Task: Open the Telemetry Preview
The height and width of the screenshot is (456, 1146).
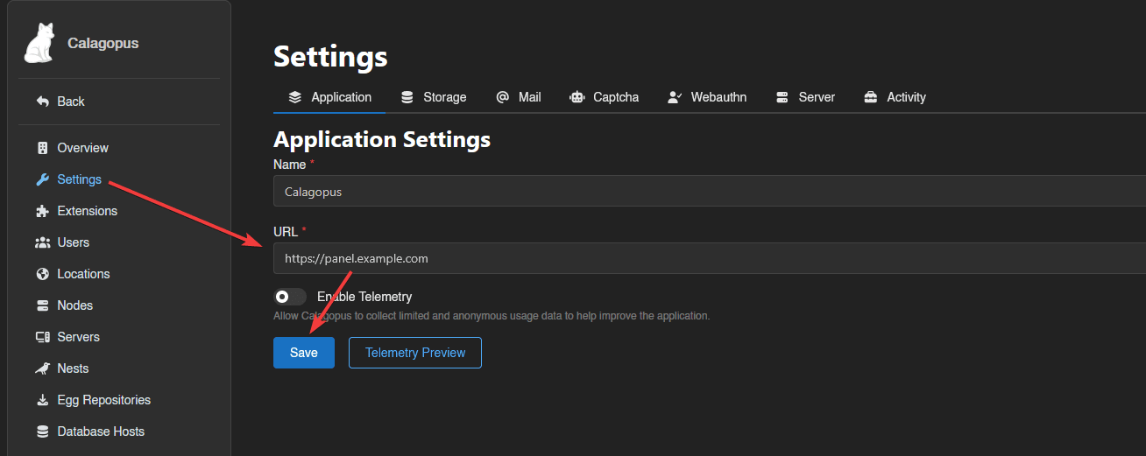Action: [x=415, y=353]
